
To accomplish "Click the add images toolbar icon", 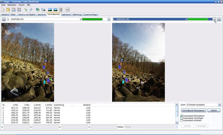I will point(38,10).
